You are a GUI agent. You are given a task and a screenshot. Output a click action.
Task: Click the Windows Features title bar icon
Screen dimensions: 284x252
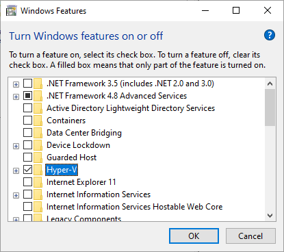[12, 11]
